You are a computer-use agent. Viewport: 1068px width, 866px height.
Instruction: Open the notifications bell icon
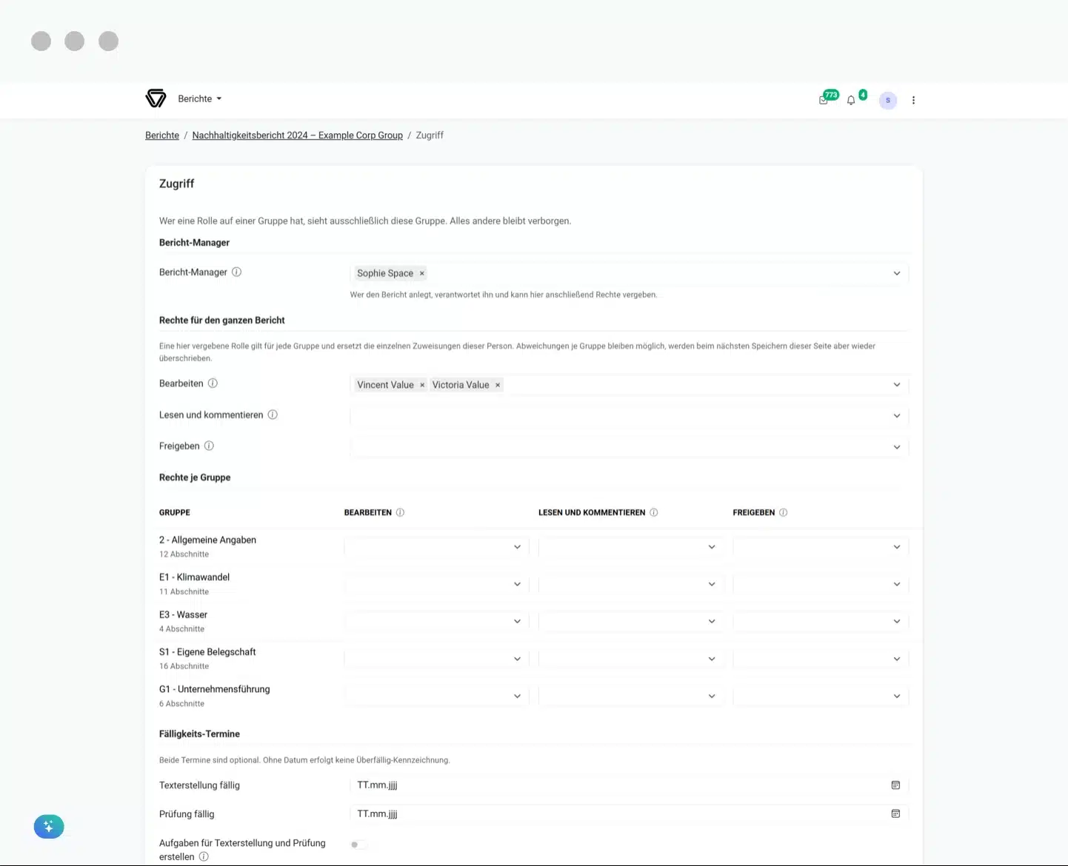[x=851, y=100]
